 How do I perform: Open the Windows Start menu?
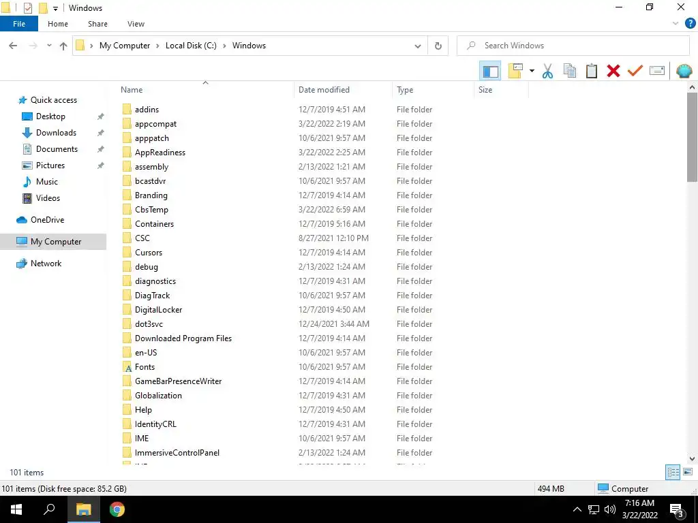click(16, 509)
